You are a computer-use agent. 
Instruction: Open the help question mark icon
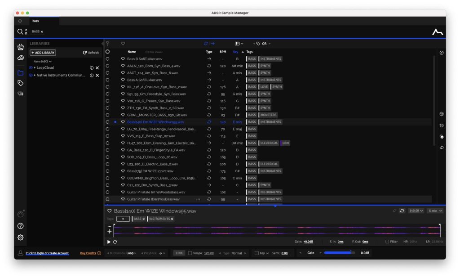pyautogui.click(x=20, y=226)
